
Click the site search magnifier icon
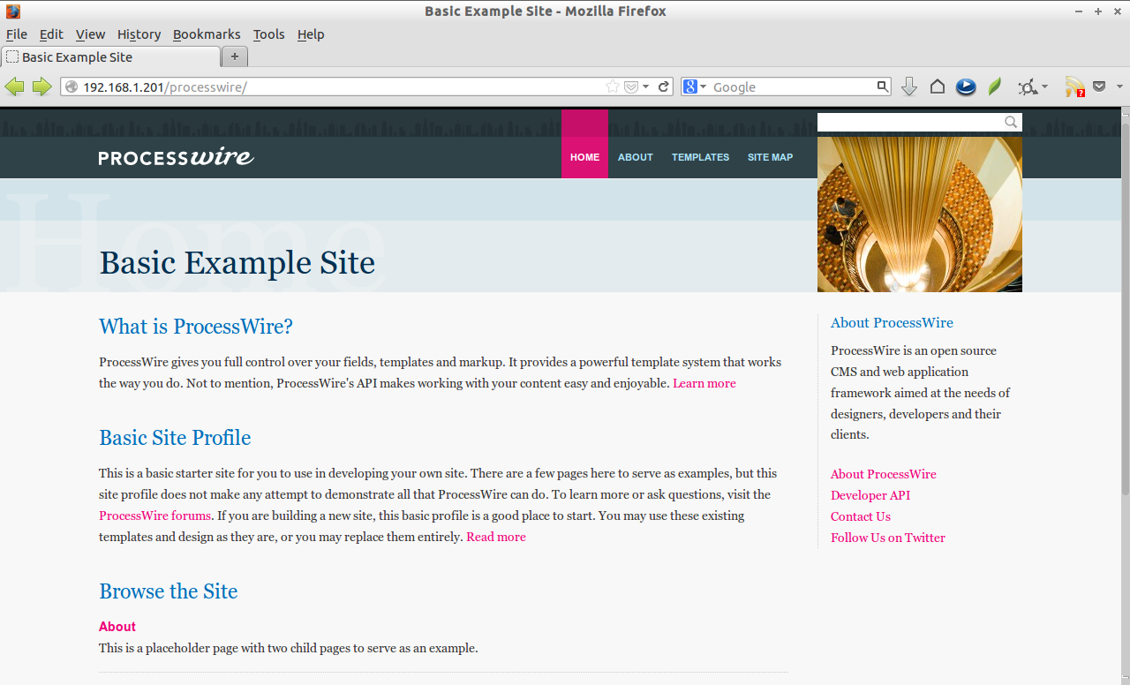[x=1011, y=122]
